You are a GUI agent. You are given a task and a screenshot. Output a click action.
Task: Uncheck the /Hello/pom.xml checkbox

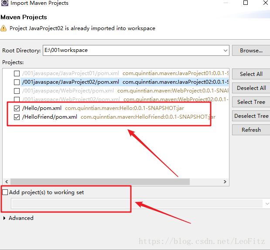click(x=17, y=108)
